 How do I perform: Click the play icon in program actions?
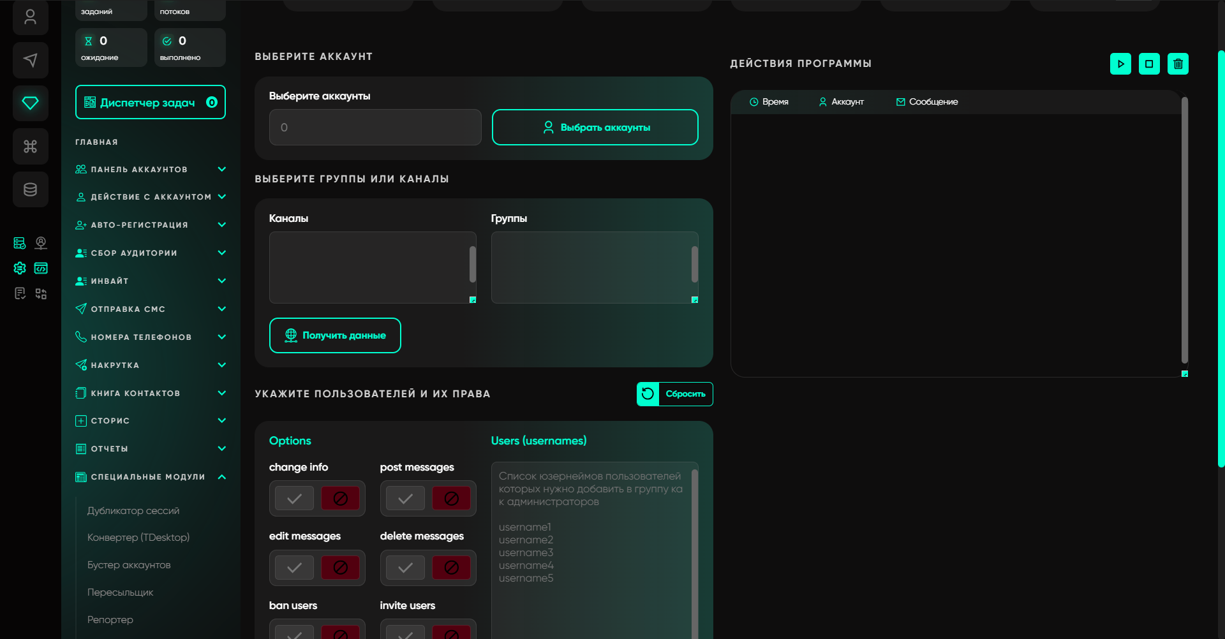[x=1120, y=64]
